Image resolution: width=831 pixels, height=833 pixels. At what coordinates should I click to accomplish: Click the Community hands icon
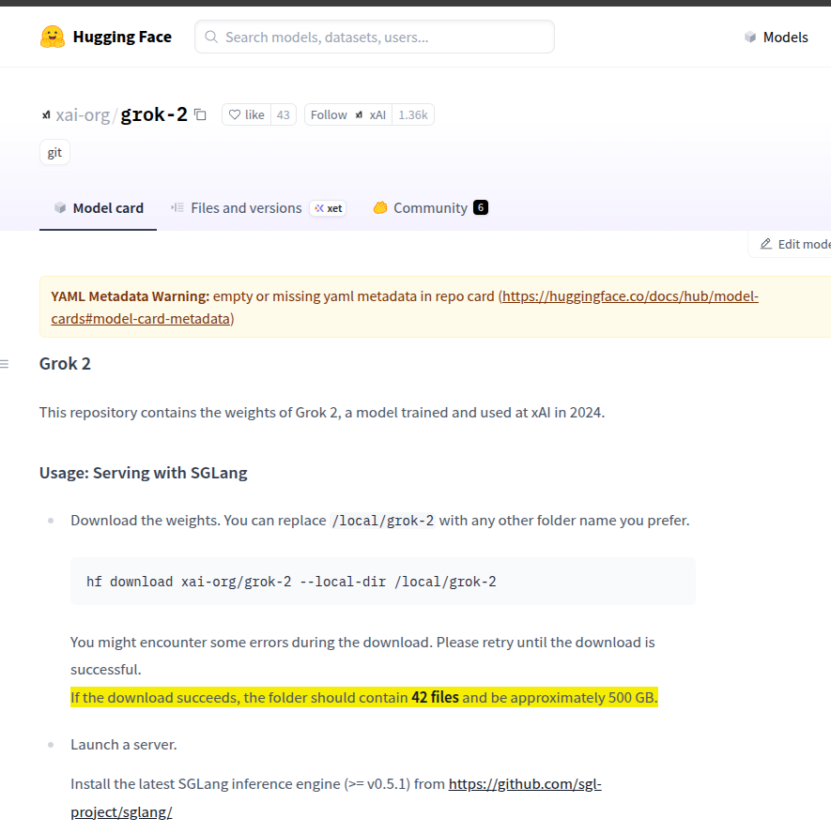(380, 207)
